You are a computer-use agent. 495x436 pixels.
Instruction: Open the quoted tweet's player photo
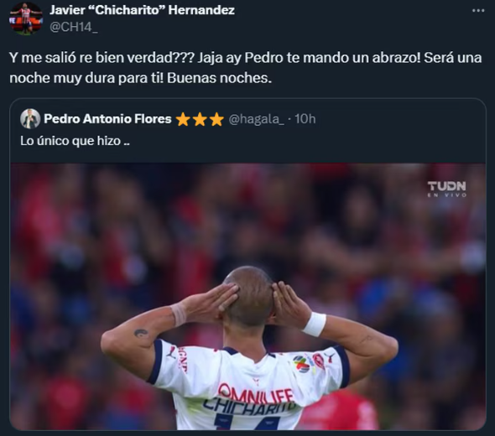click(x=247, y=297)
